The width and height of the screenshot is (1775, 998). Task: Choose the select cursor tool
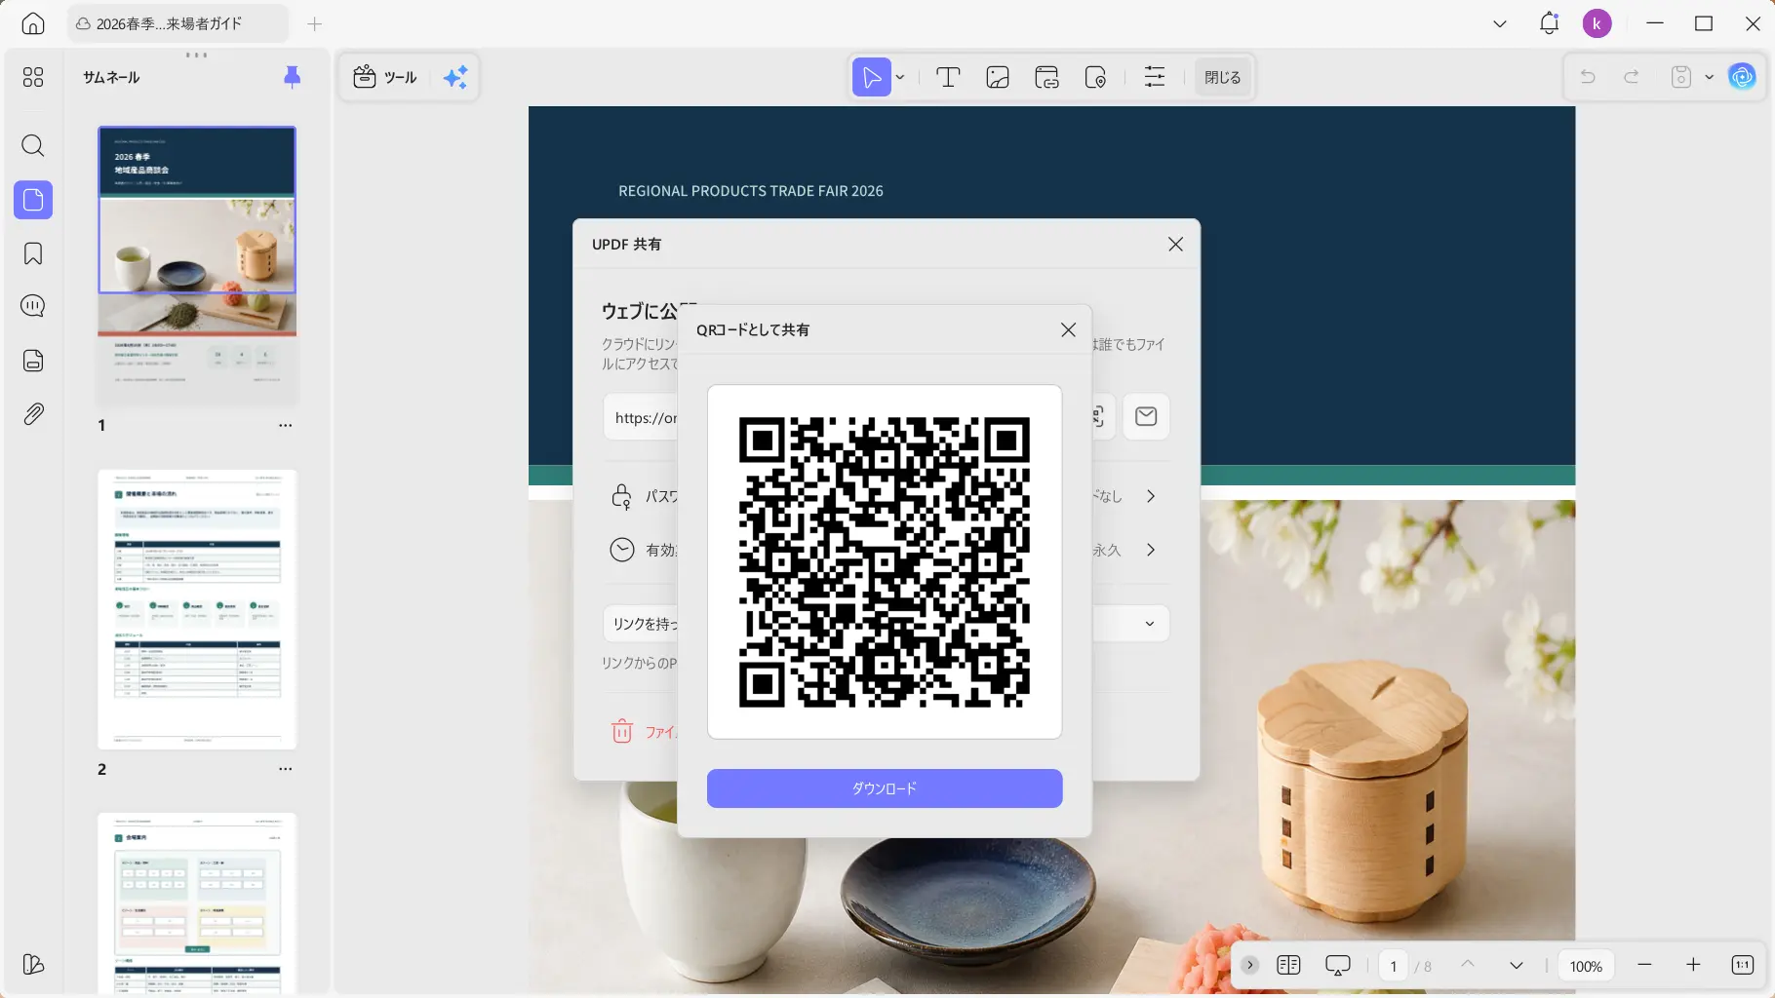872,77
